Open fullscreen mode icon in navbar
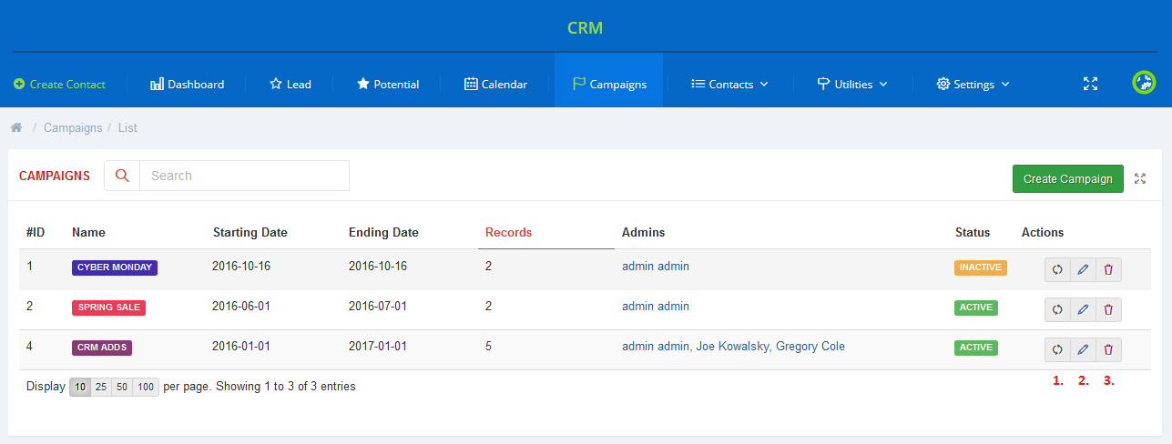Screen dimensions: 1172x444 click(x=1090, y=84)
